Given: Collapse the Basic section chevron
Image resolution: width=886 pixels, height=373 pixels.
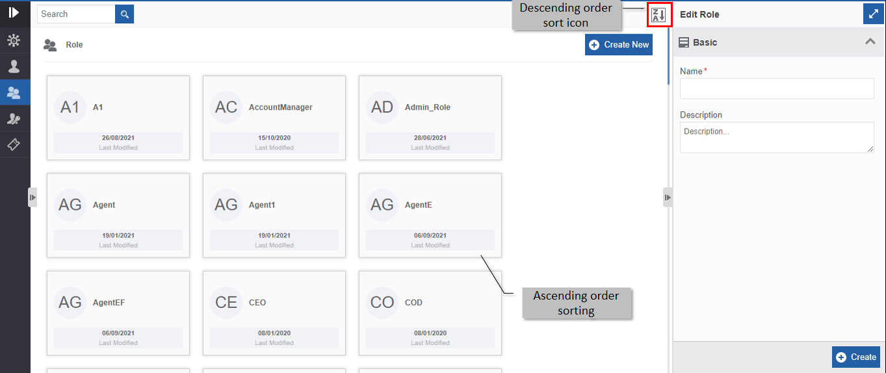Looking at the screenshot, I should click(x=870, y=42).
